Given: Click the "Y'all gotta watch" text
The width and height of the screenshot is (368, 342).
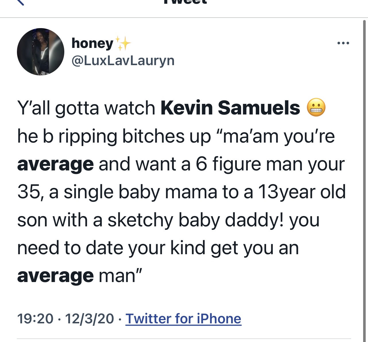Looking at the screenshot, I should (86, 108).
